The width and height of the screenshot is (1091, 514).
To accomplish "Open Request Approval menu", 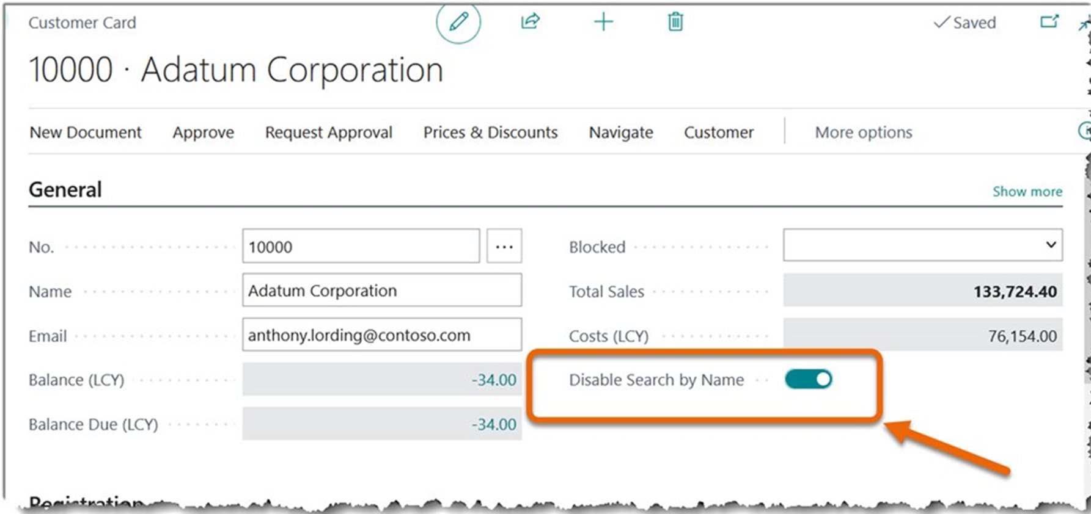I will click(329, 132).
